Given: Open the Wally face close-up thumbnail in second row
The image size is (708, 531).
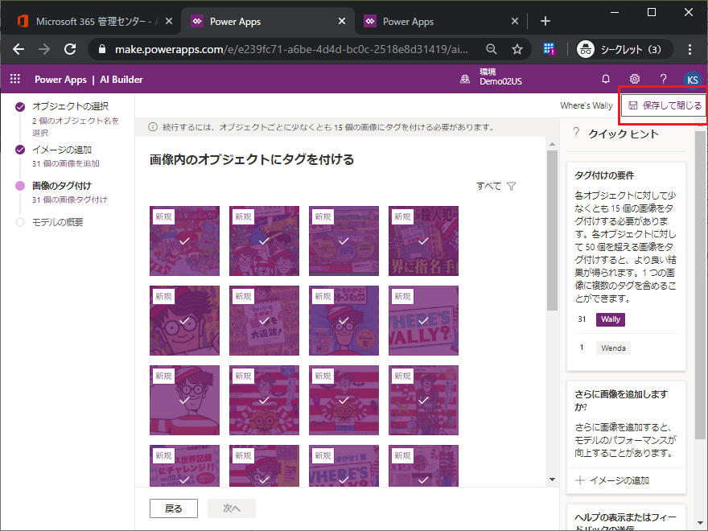Looking at the screenshot, I should 185,320.
